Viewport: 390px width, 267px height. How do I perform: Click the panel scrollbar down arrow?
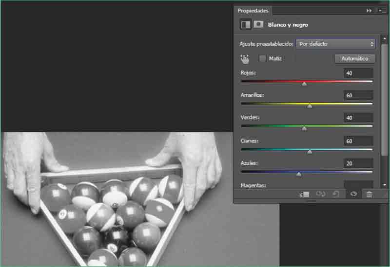pos(385,185)
